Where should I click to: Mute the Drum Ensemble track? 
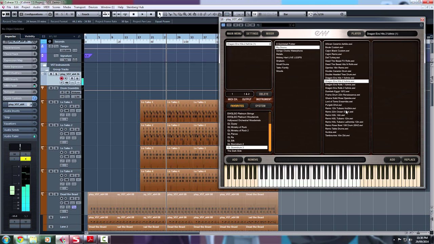click(x=51, y=88)
